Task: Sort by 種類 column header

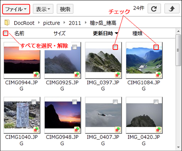Action: pyautogui.click(x=138, y=33)
